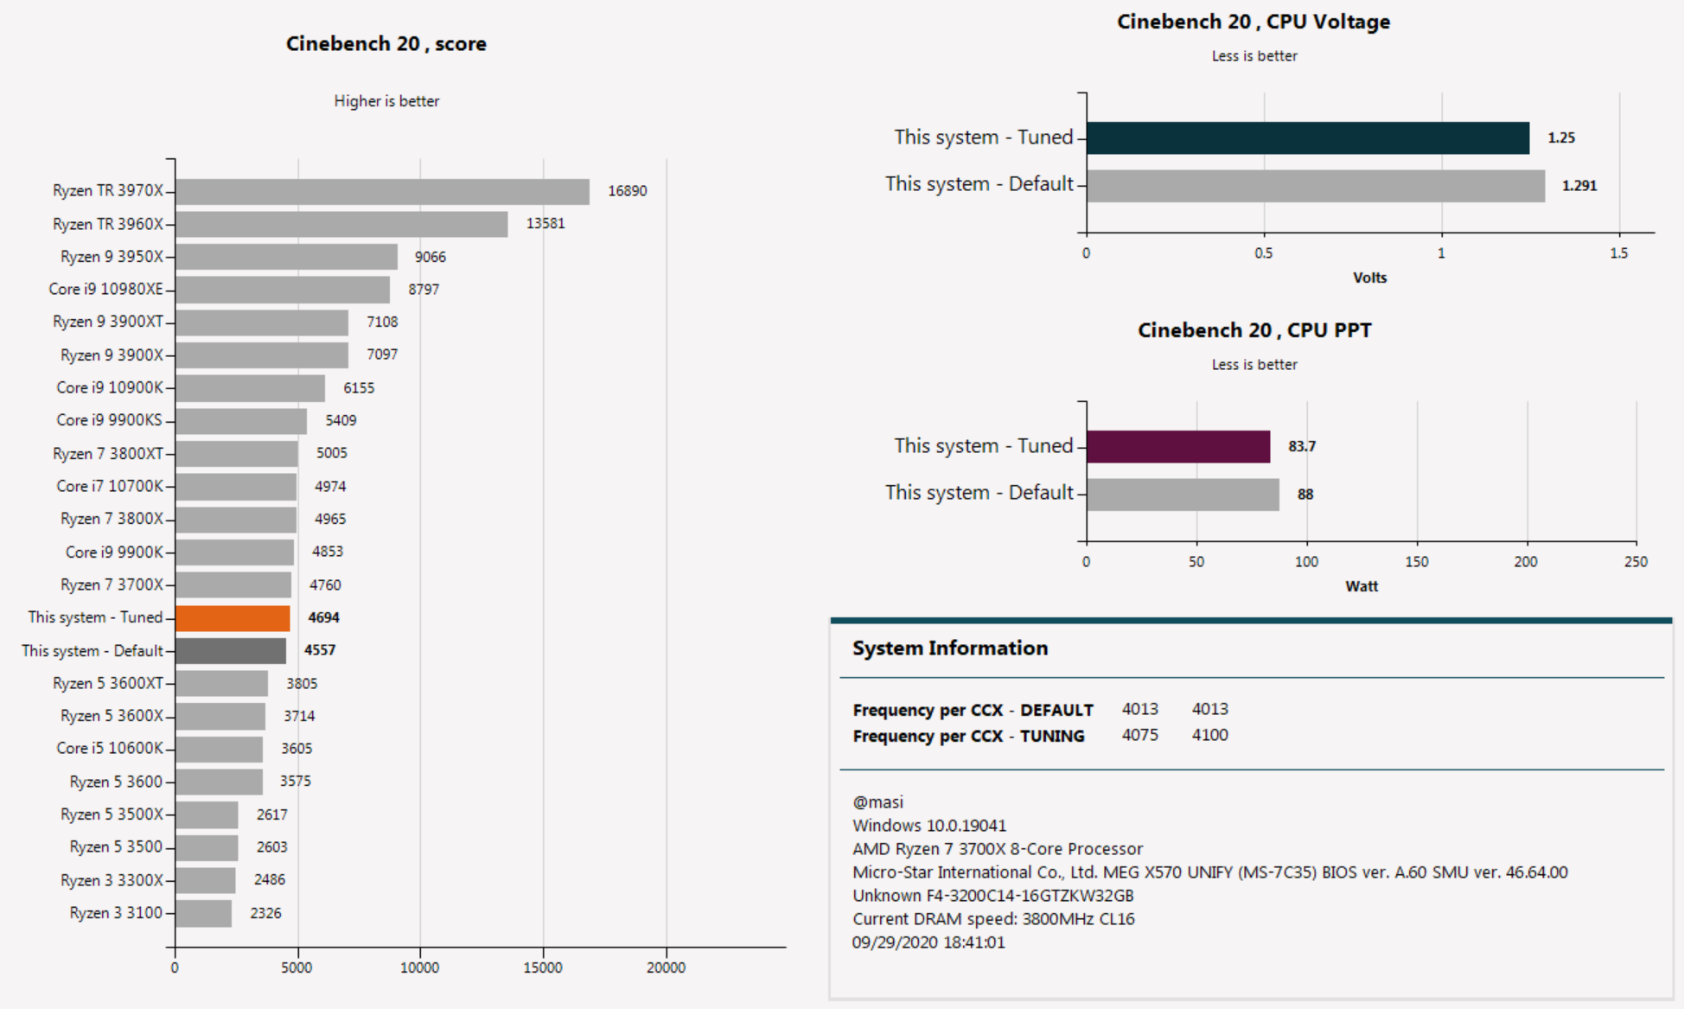Click the Frequency per CCX - TUNING label
This screenshot has width=1684, height=1009.
[x=967, y=736]
